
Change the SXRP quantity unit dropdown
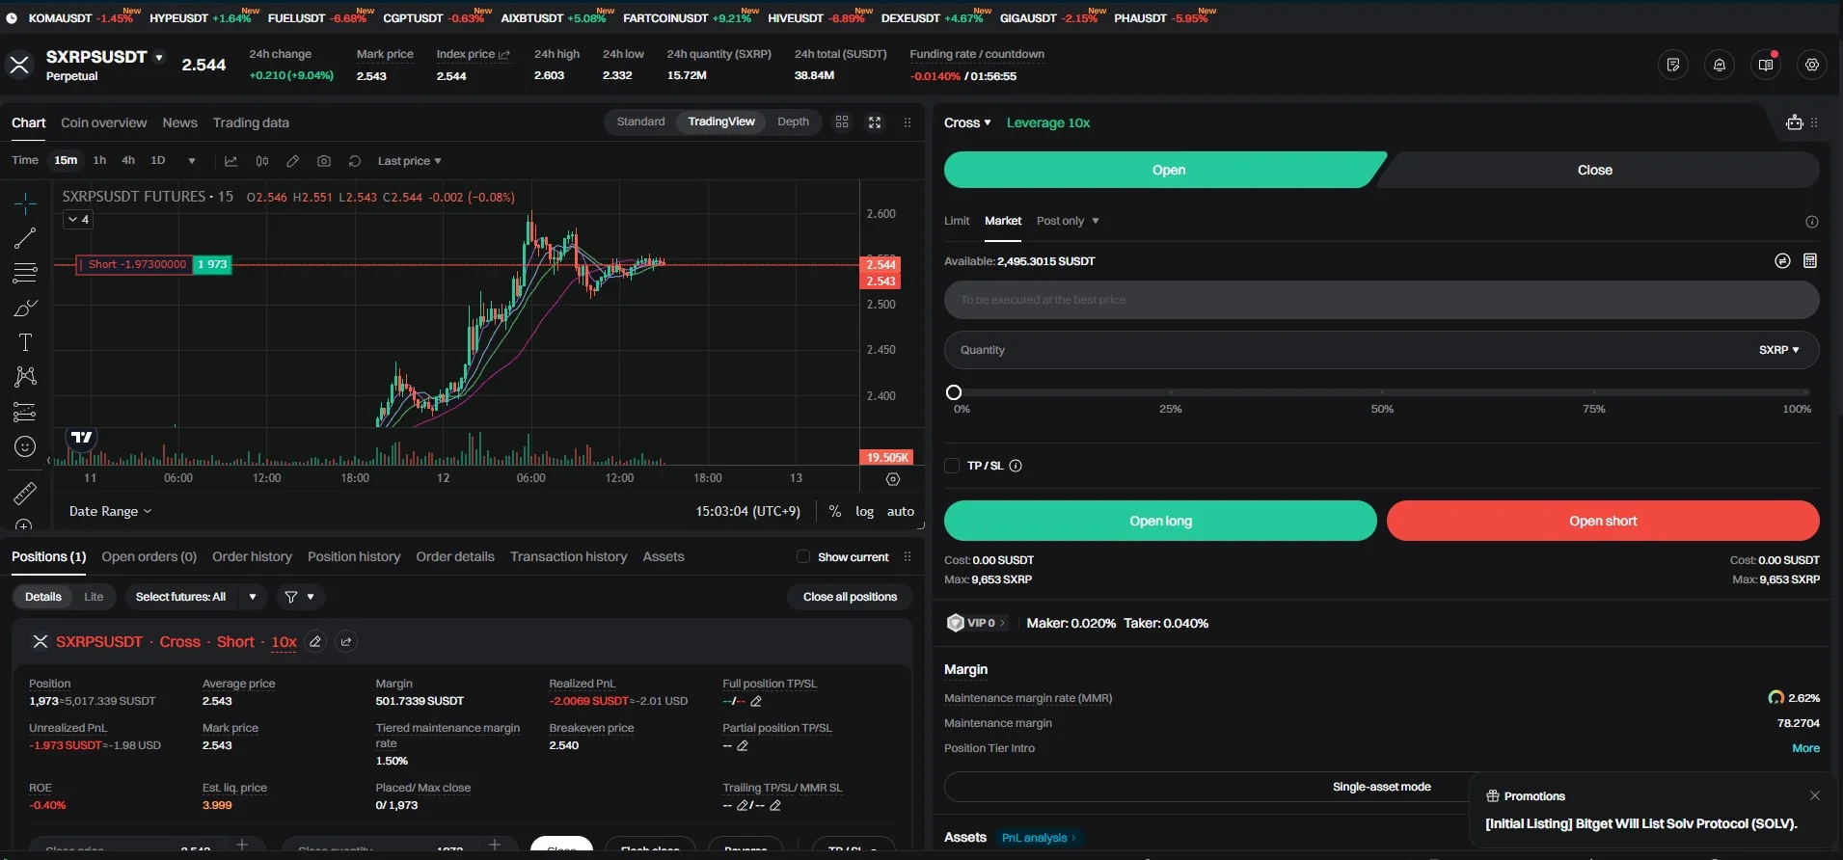coord(1778,350)
